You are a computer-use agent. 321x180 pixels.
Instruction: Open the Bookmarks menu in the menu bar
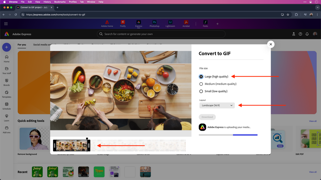point(60,2)
